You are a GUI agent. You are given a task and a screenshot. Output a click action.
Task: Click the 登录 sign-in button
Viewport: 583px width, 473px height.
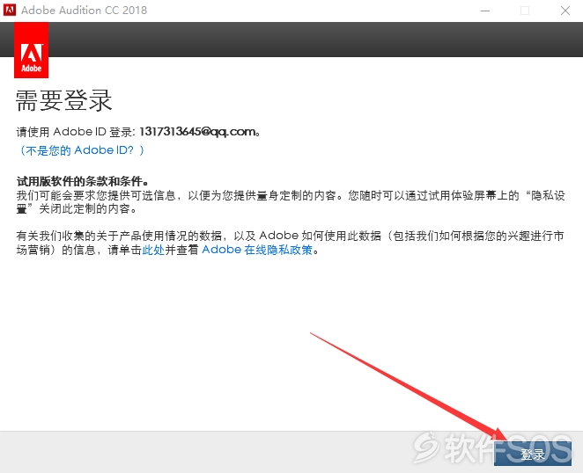pos(533,454)
